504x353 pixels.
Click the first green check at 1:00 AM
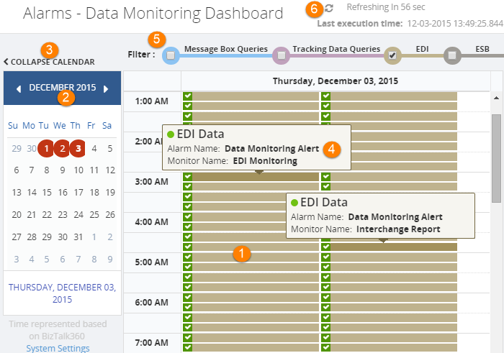tap(188, 96)
